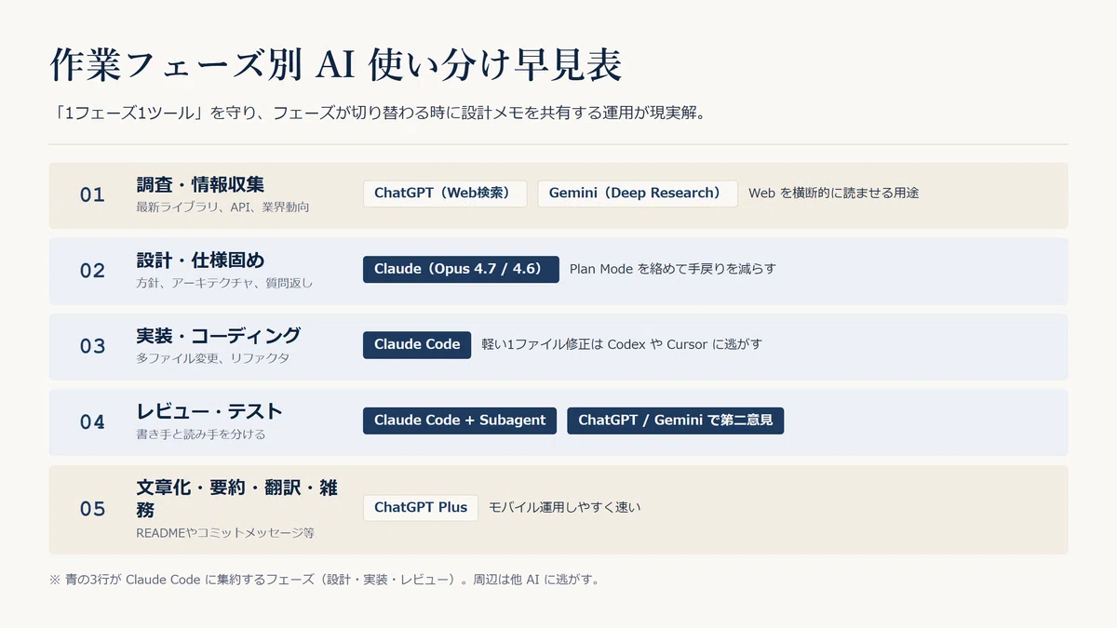Select the Gemini（Deep Research）tag

click(638, 194)
